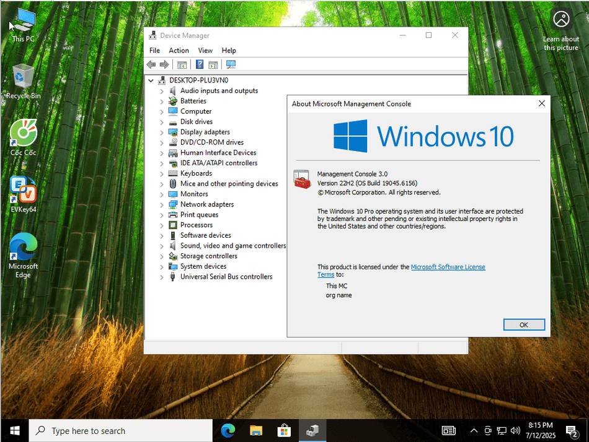Open File Explorer from the taskbar

click(256, 431)
